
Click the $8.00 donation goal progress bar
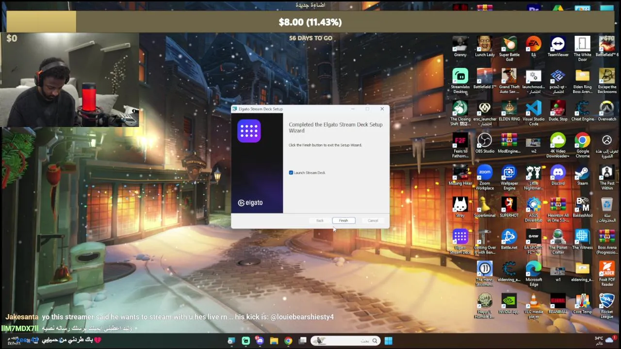[310, 22]
